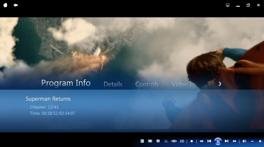
Task: Click the eye TrueTheater icon
Action: point(174,141)
